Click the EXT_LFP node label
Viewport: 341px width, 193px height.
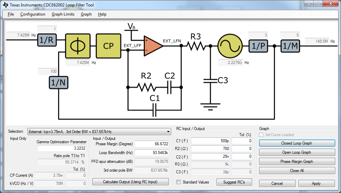point(132,45)
